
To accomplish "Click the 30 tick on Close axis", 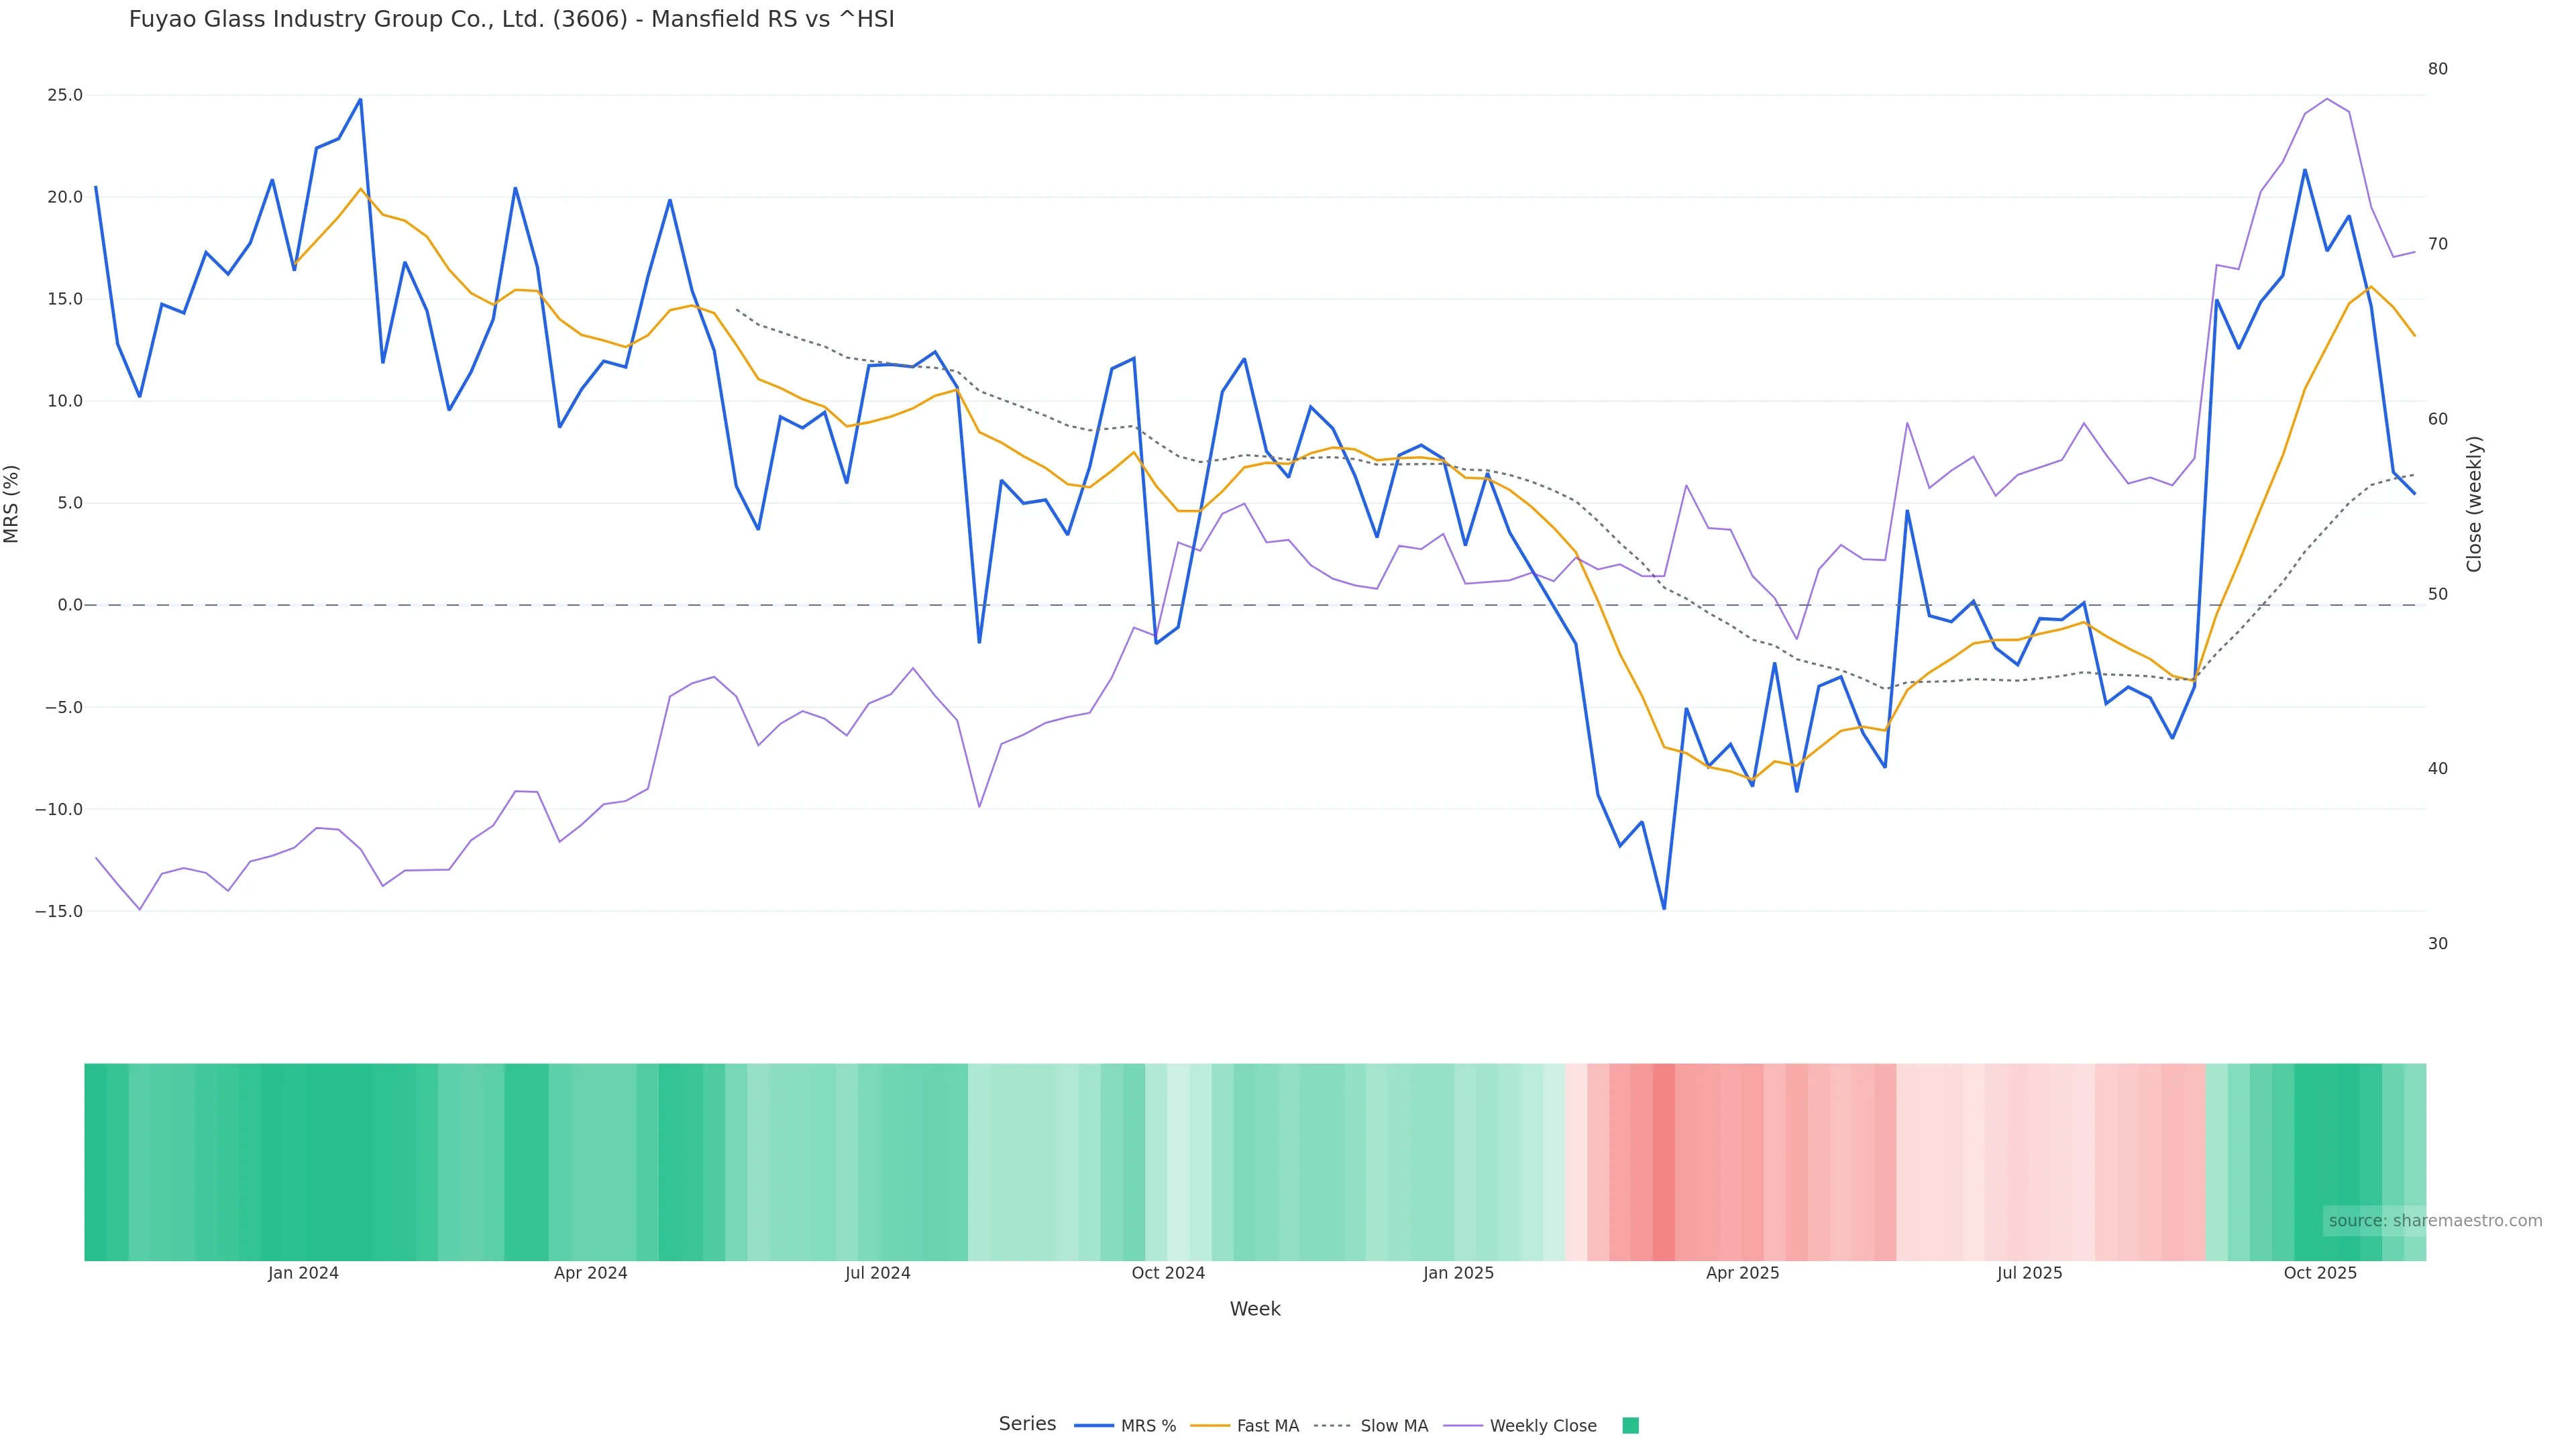I will coord(2438,944).
